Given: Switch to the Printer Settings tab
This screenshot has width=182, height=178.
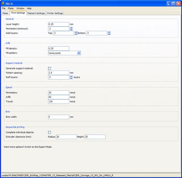Looking at the screenshot, I should pyautogui.click(x=55, y=13).
